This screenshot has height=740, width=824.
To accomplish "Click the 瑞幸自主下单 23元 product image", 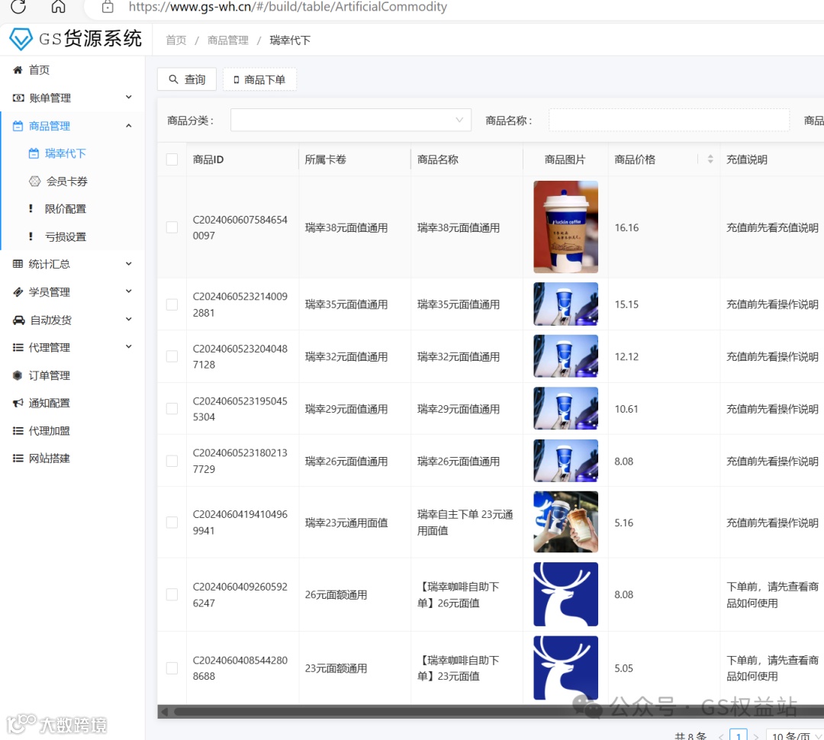I will [x=565, y=522].
